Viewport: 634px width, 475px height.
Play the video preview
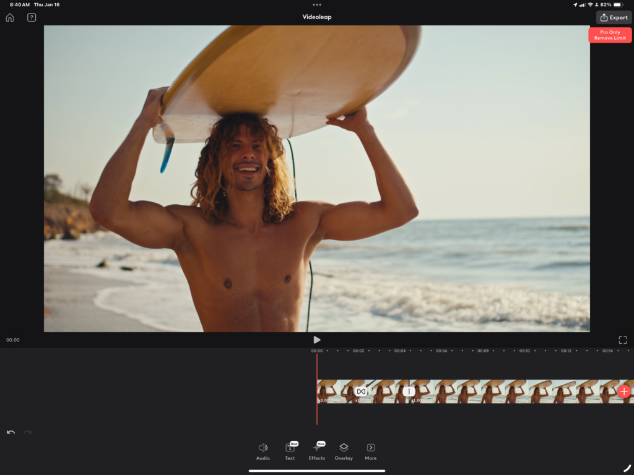pos(317,340)
